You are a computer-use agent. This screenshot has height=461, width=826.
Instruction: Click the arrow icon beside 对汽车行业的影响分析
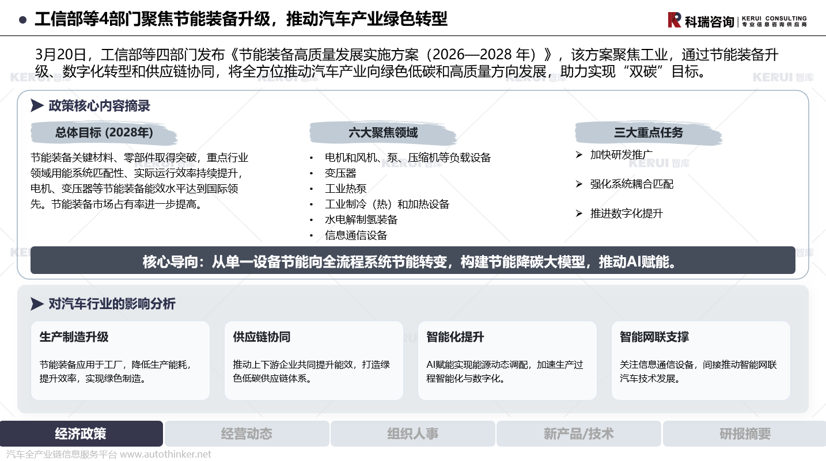click(37, 304)
